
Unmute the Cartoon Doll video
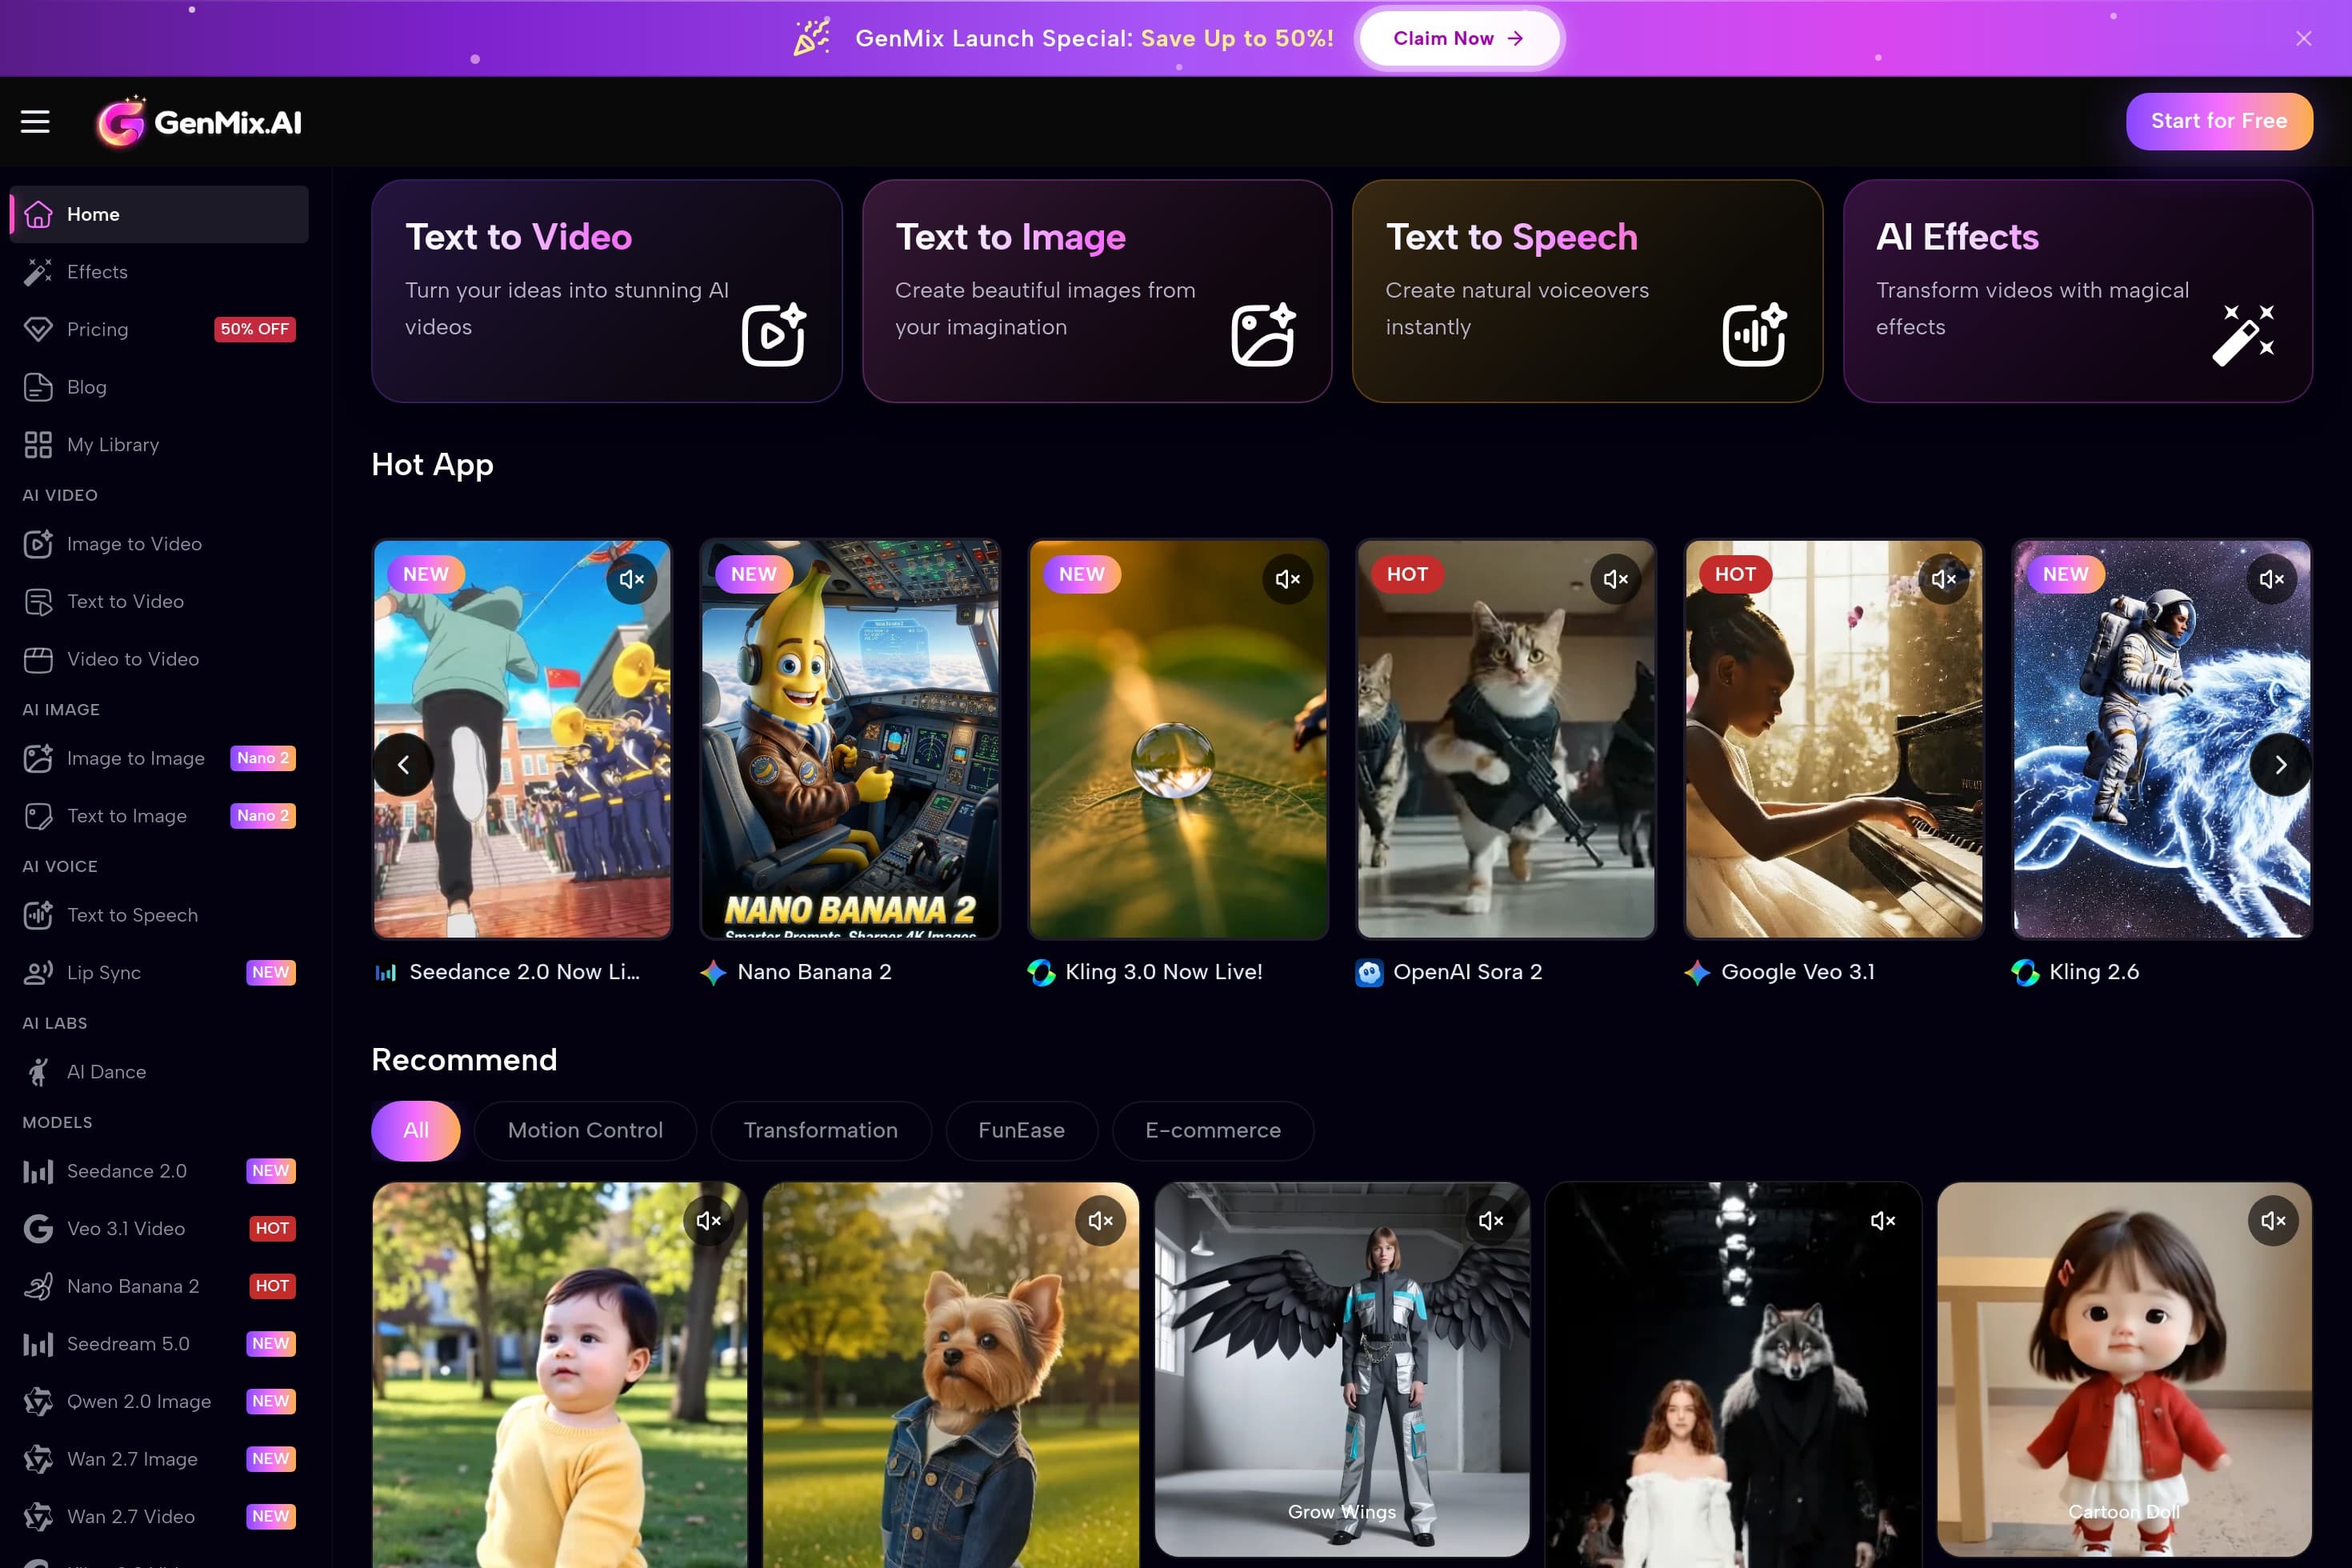click(2273, 1220)
